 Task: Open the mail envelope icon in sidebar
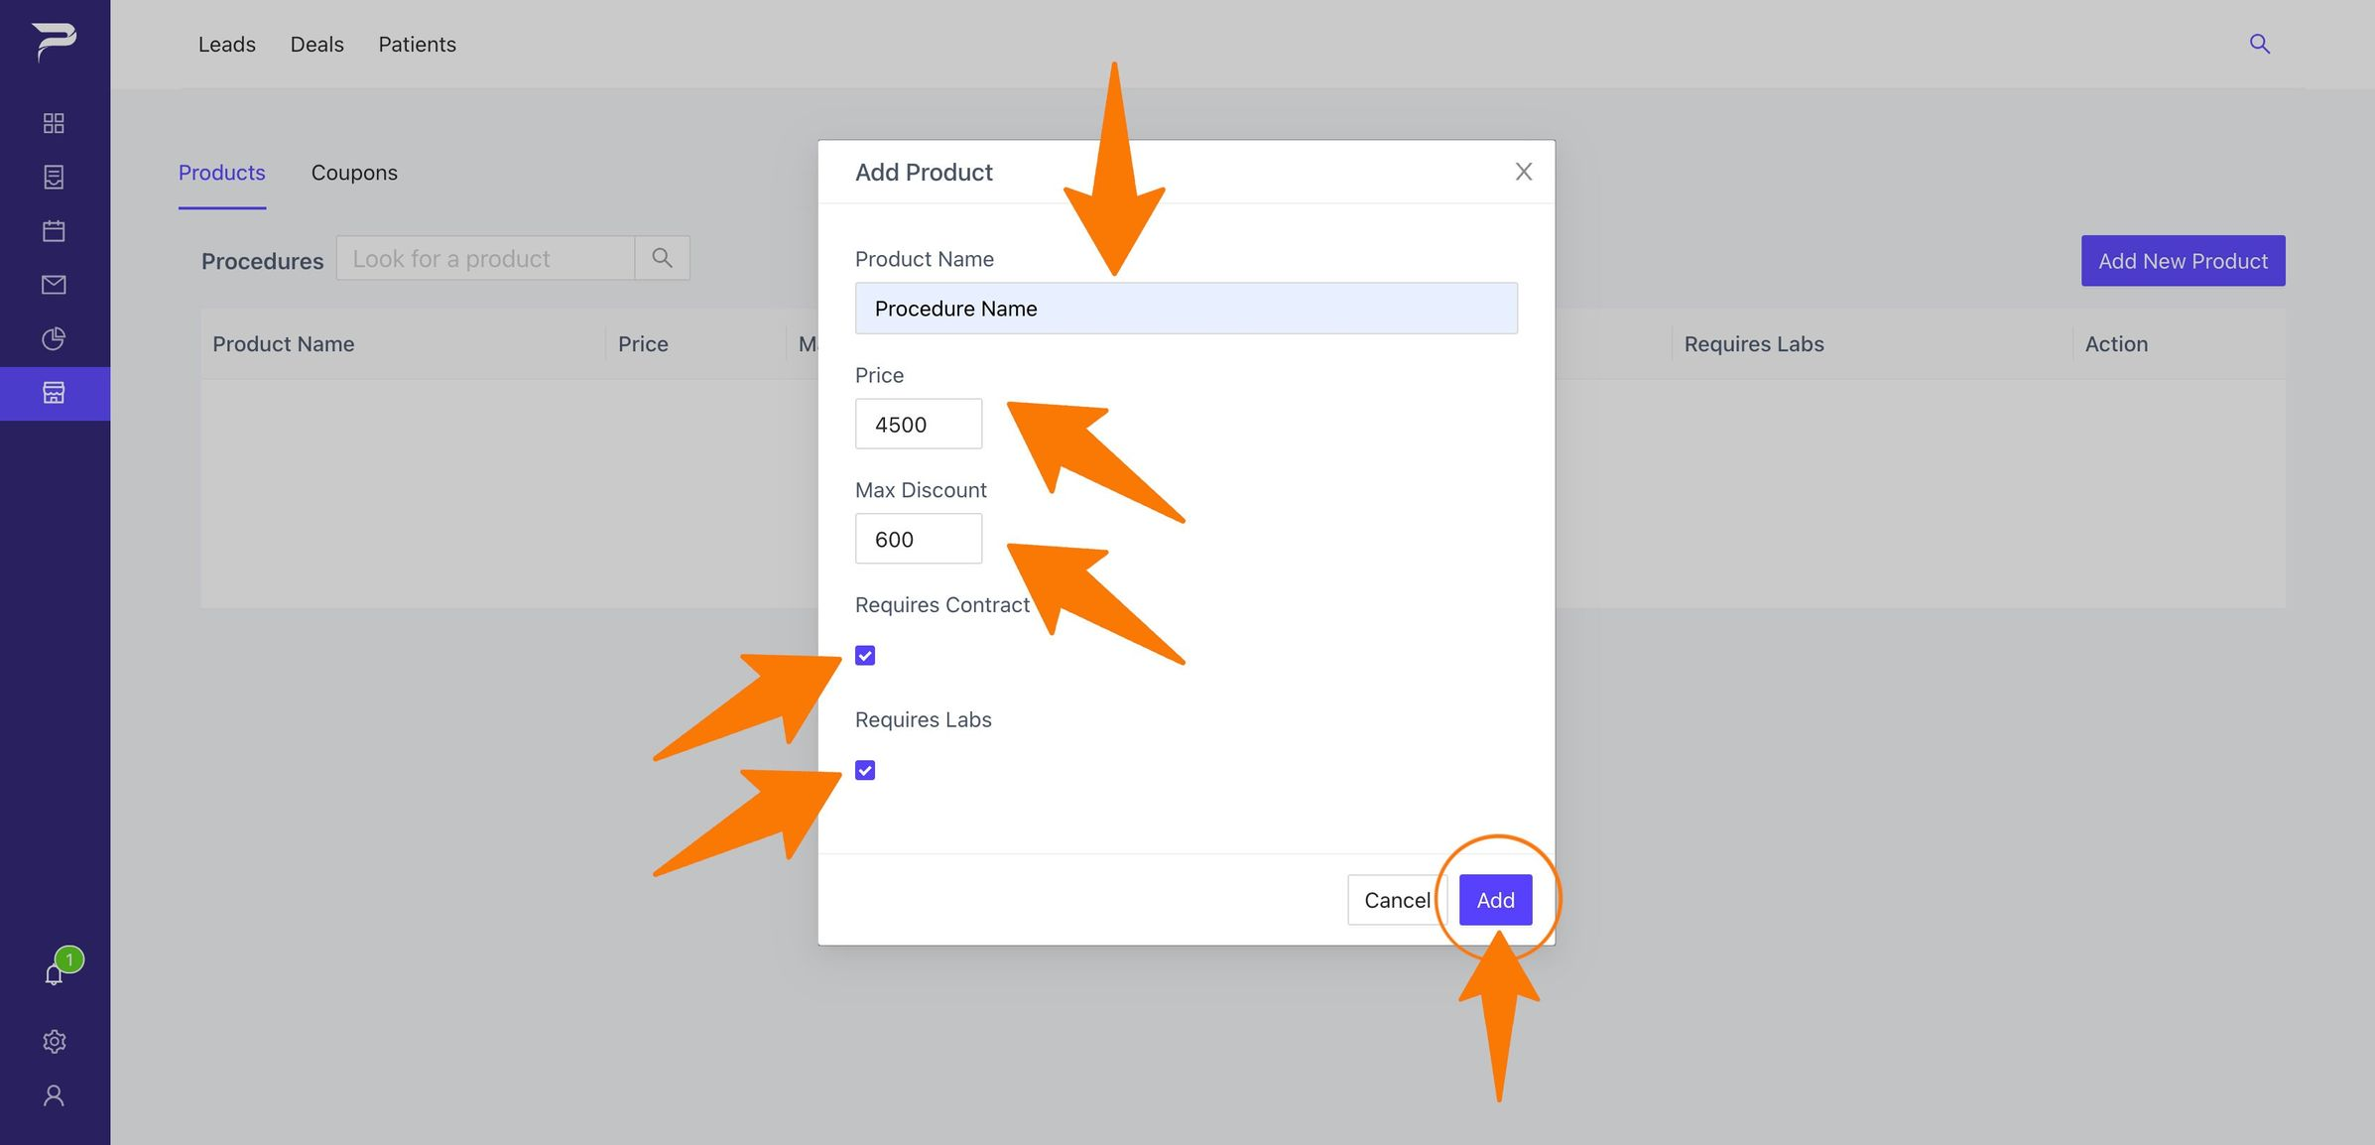54,285
